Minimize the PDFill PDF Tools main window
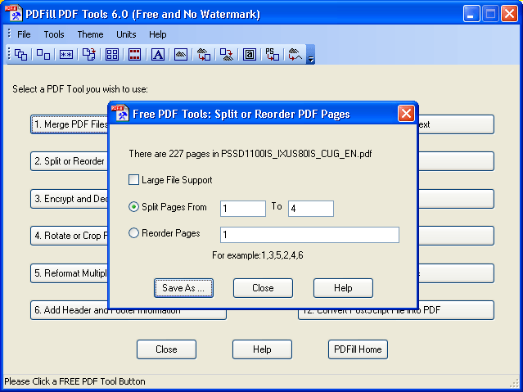The image size is (523, 392). click(471, 14)
